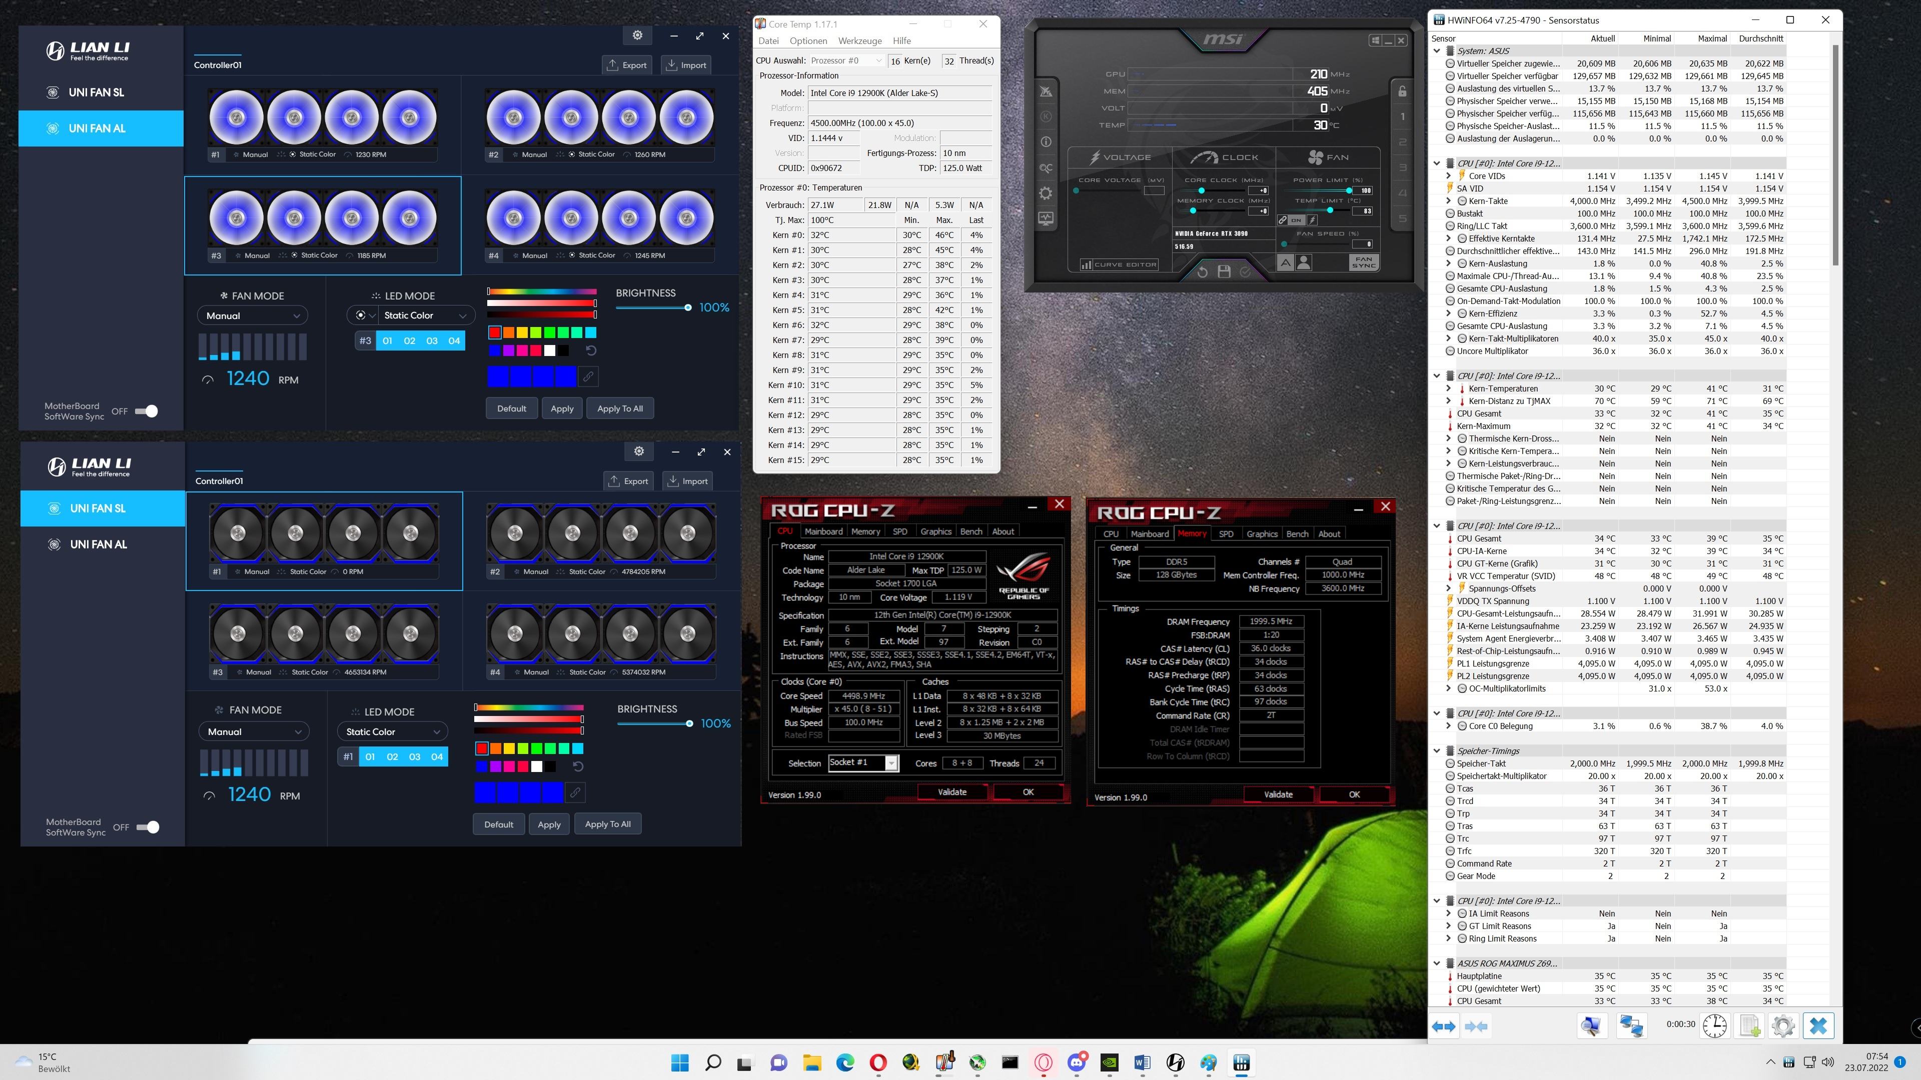Click Apply To All in upper Lian Li window
The width and height of the screenshot is (1921, 1080).
click(x=620, y=408)
